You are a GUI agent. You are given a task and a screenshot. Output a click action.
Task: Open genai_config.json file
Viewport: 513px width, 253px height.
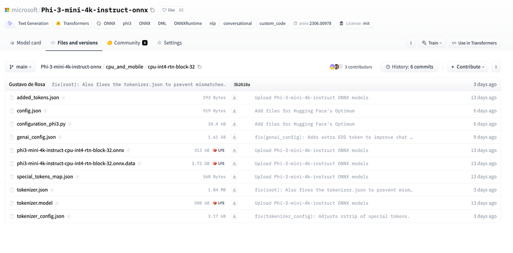pos(36,138)
